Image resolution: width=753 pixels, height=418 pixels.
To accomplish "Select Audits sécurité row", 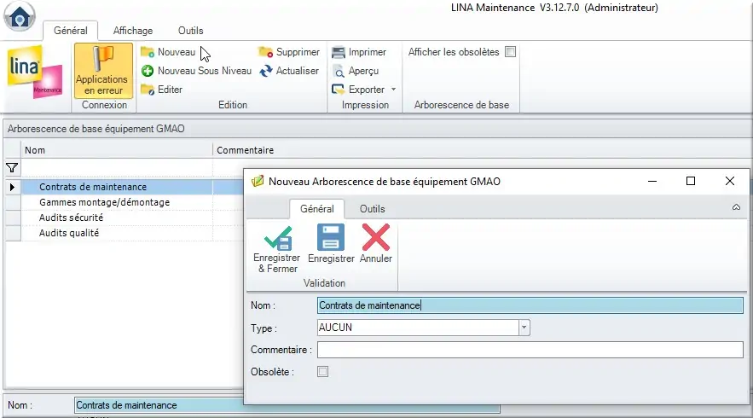I will pos(71,218).
